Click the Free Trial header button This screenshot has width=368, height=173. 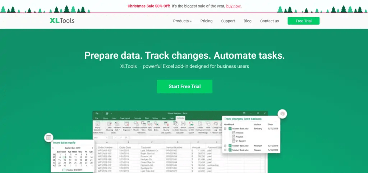(x=303, y=21)
